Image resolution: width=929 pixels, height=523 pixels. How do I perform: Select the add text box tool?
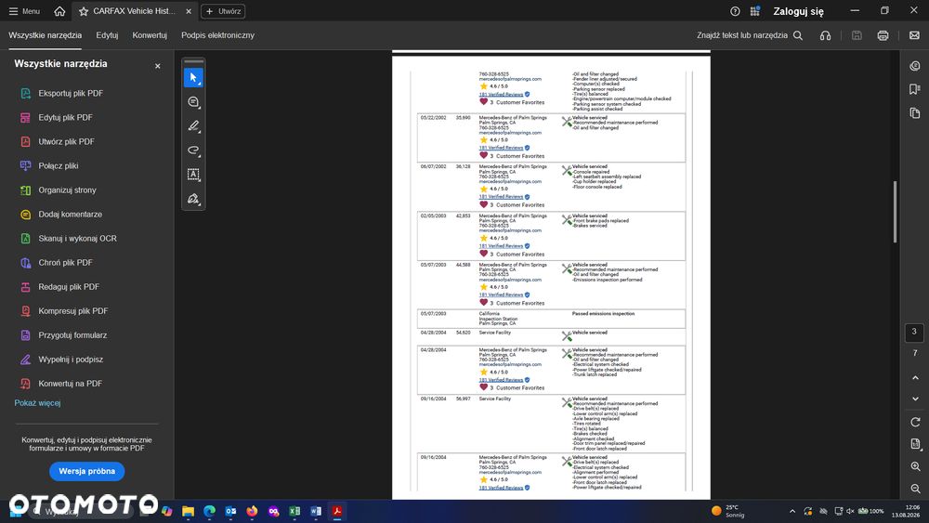(x=193, y=175)
